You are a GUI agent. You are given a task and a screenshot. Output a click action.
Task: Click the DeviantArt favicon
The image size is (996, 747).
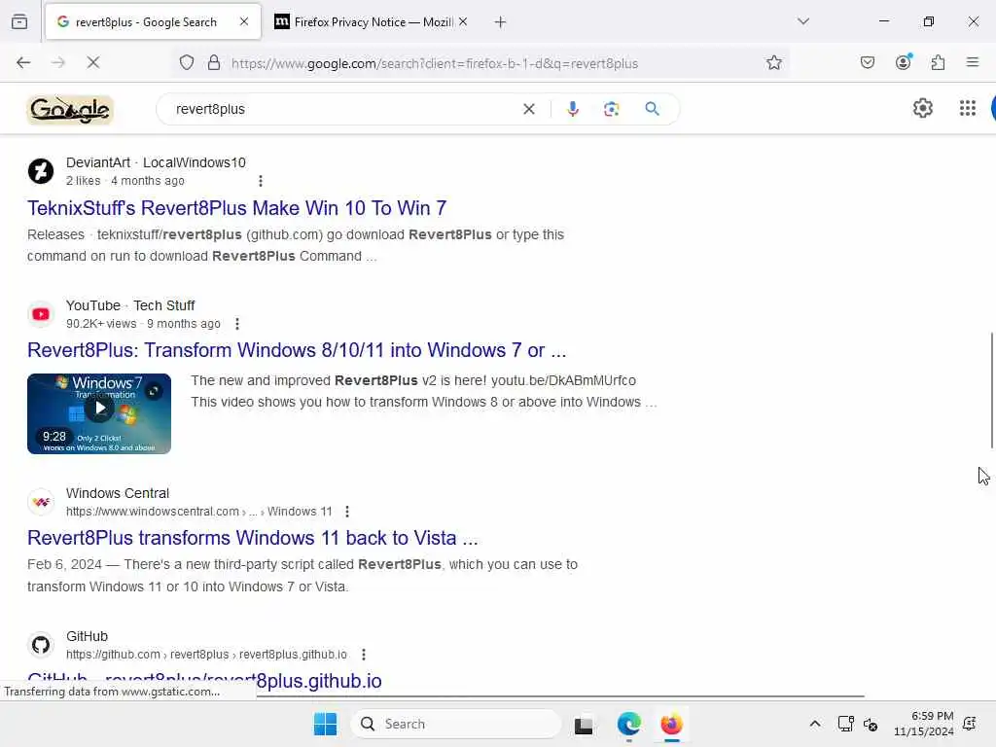point(41,171)
